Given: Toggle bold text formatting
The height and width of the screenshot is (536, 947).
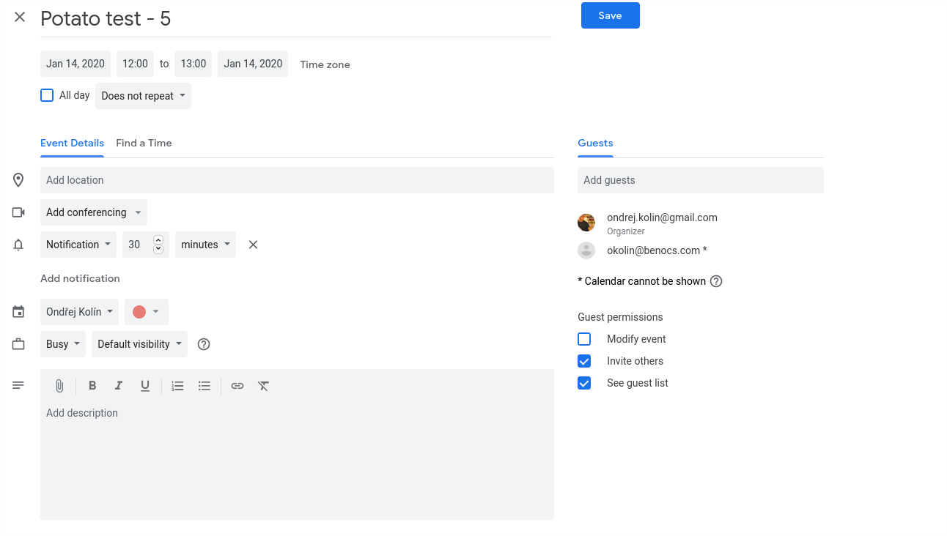Looking at the screenshot, I should (92, 386).
